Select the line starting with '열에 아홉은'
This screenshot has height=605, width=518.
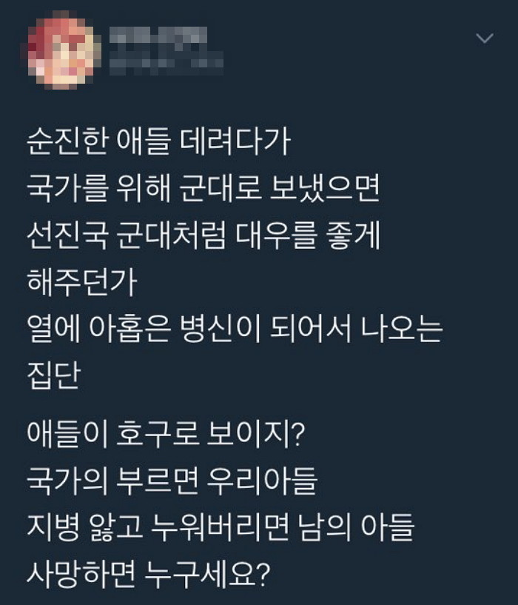[x=235, y=329]
